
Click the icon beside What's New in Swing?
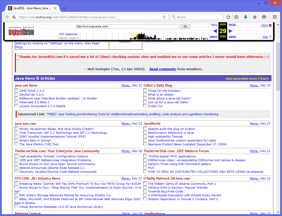click(16, 140)
